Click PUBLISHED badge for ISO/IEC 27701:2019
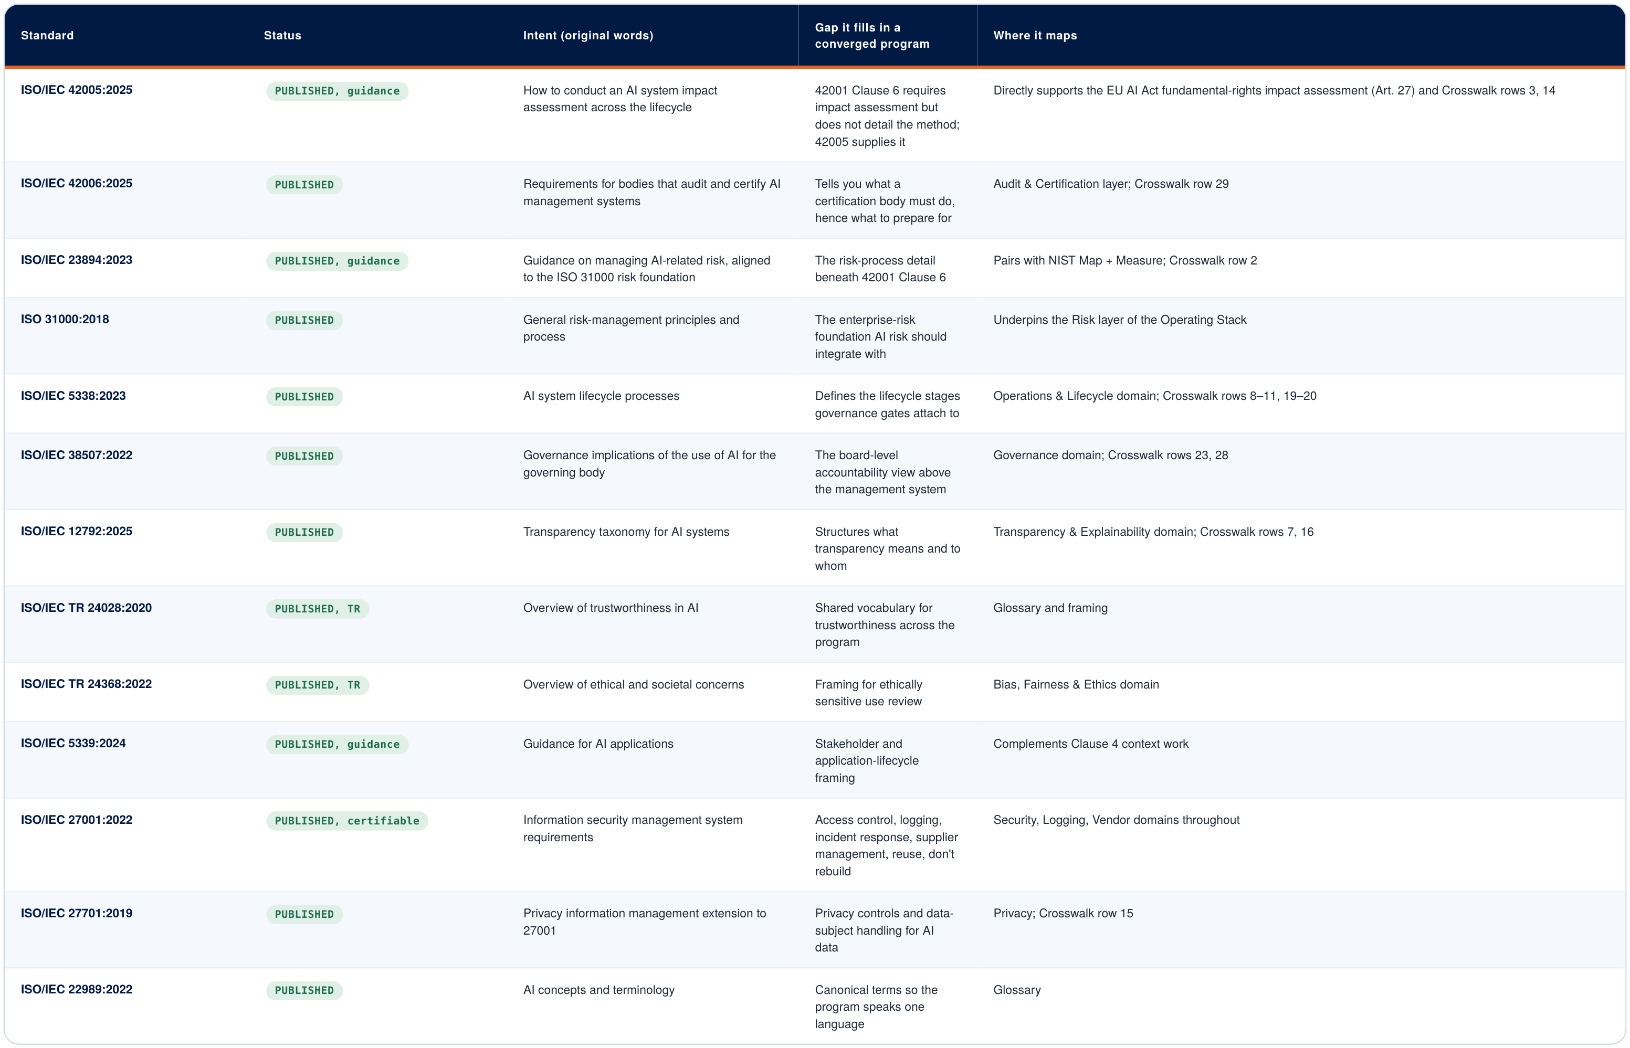This screenshot has width=1630, height=1048. coord(304,915)
